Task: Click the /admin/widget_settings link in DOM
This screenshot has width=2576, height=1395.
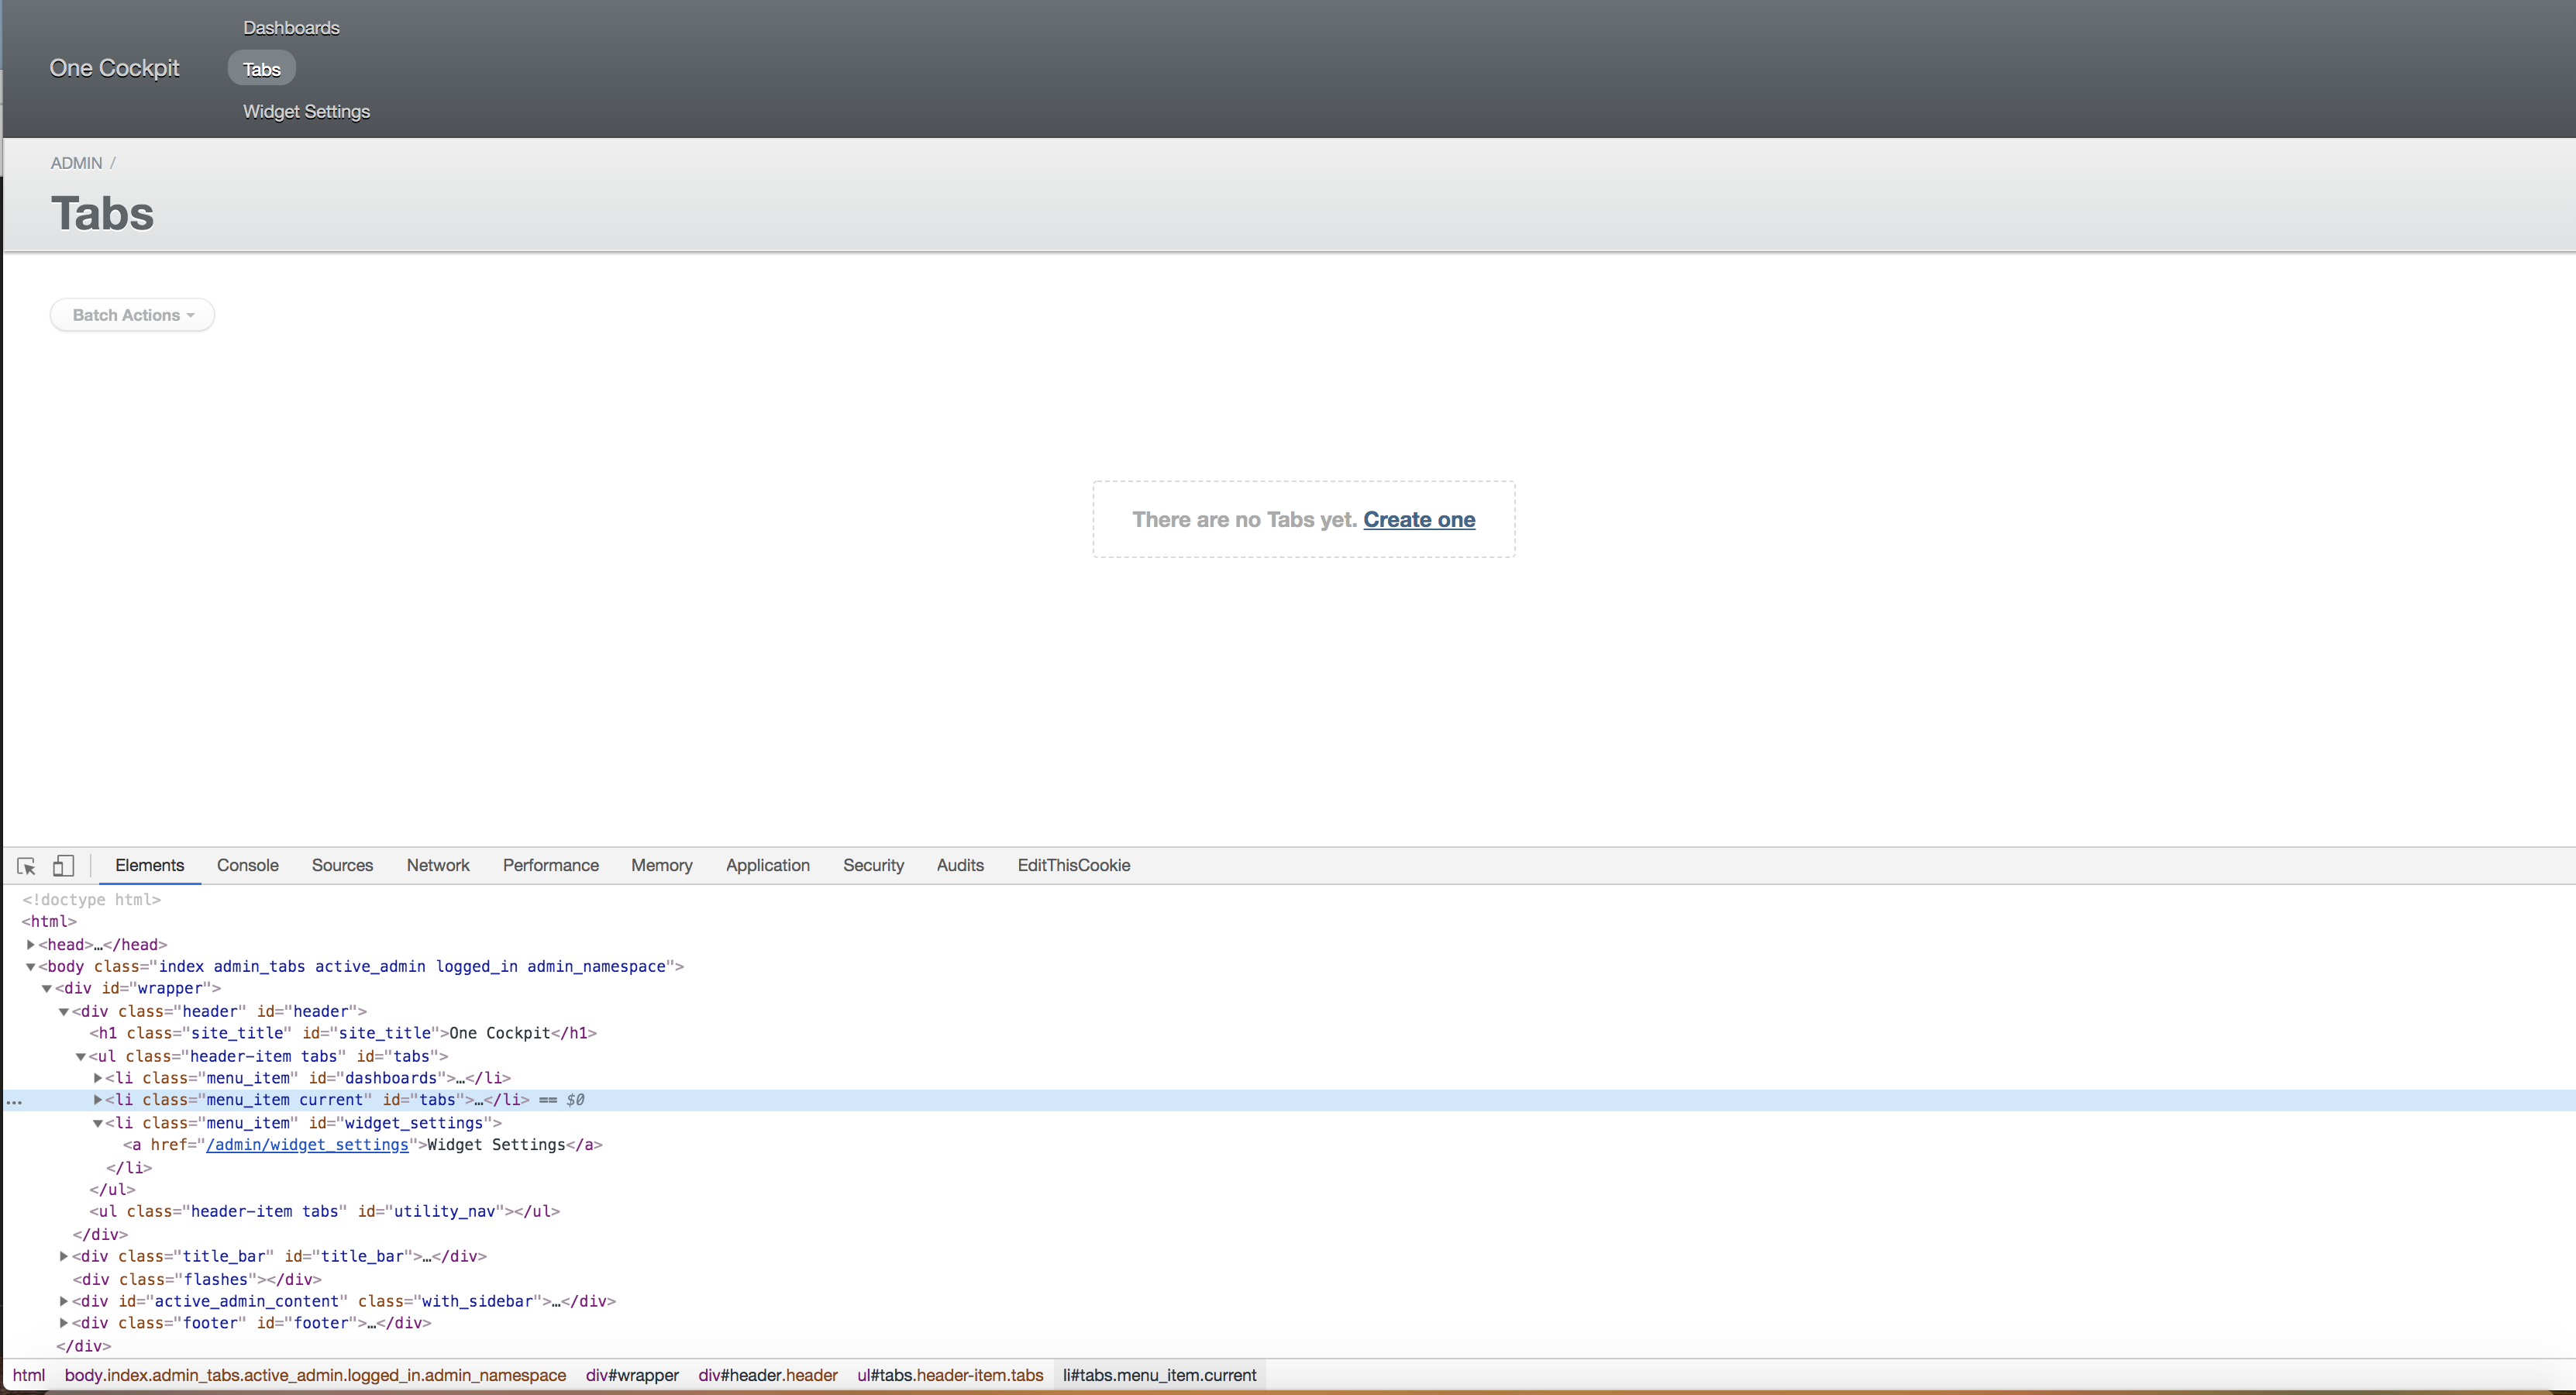Action: pos(307,1145)
